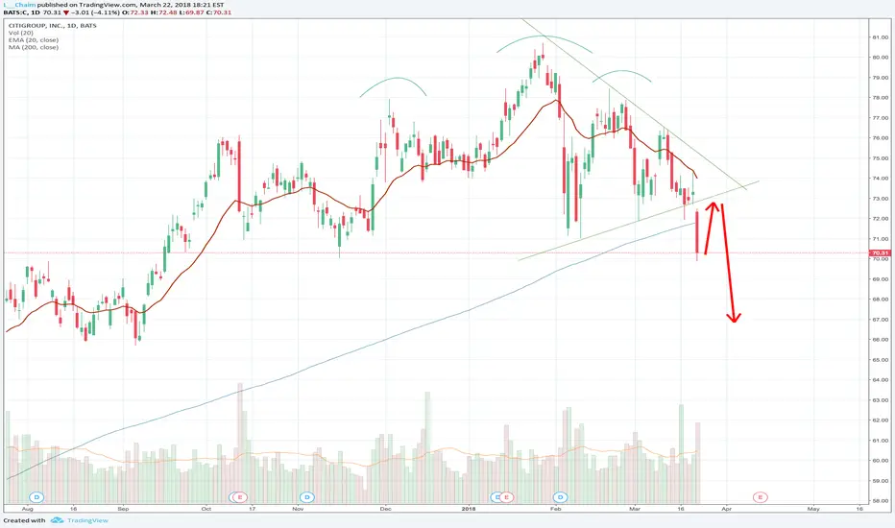Click the 78.00 price axis label

tap(880, 98)
